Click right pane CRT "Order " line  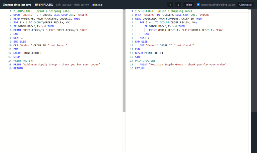pyautogui.click(x=167, y=45)
